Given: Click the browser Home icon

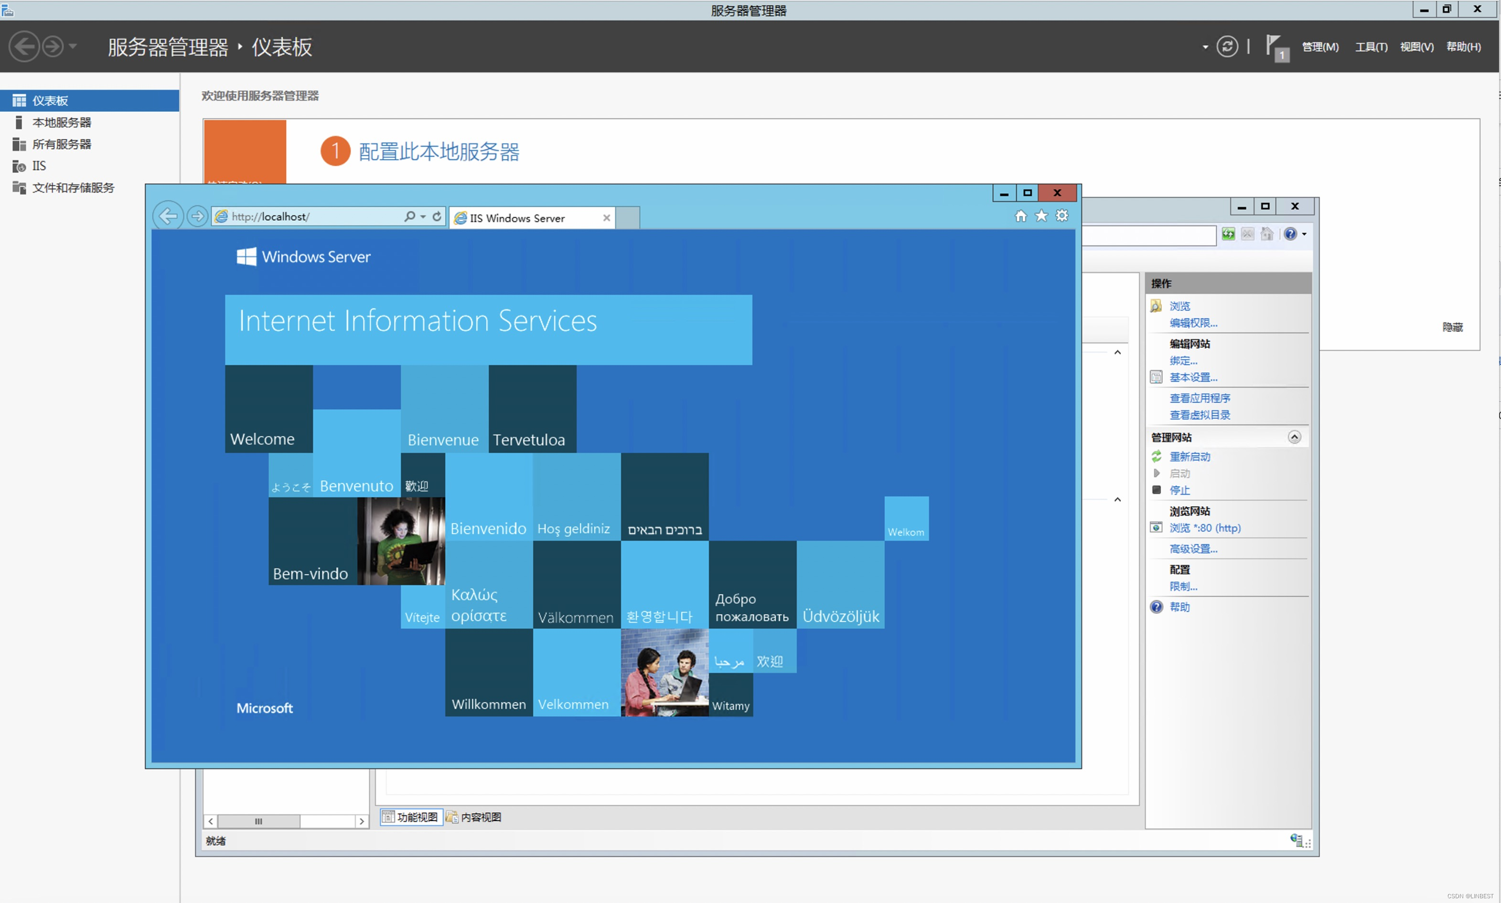Looking at the screenshot, I should click(x=1020, y=216).
